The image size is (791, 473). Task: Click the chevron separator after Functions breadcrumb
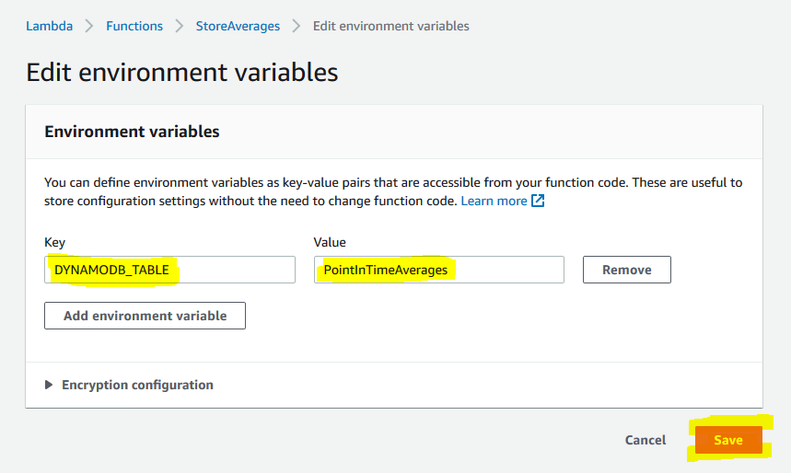point(179,26)
